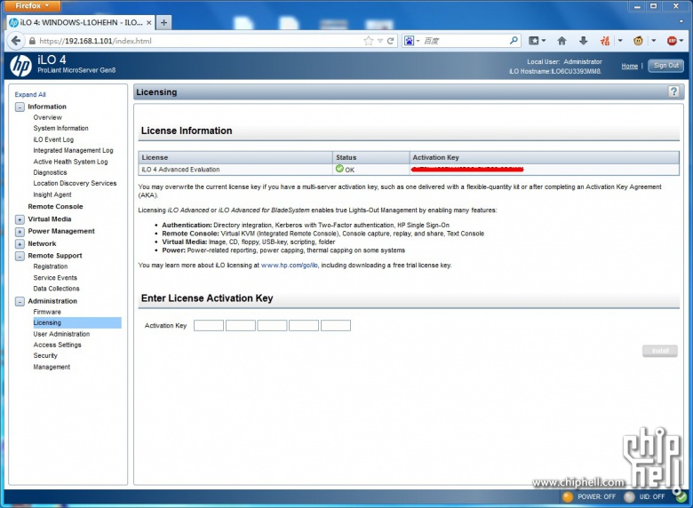Click the UID: OFF indicator light
This screenshot has width=693, height=508.
(x=629, y=497)
